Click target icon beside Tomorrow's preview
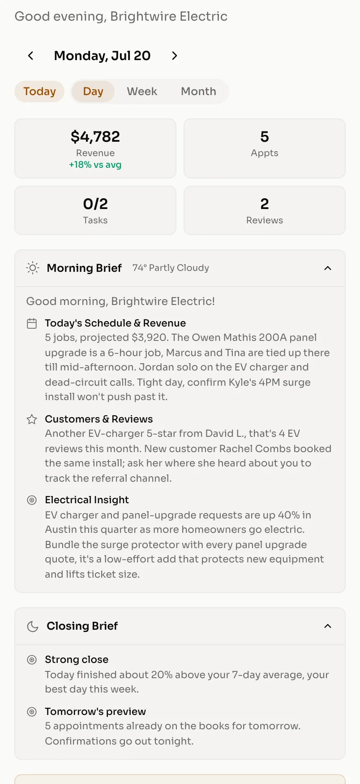Image resolution: width=360 pixels, height=784 pixels. [32, 712]
